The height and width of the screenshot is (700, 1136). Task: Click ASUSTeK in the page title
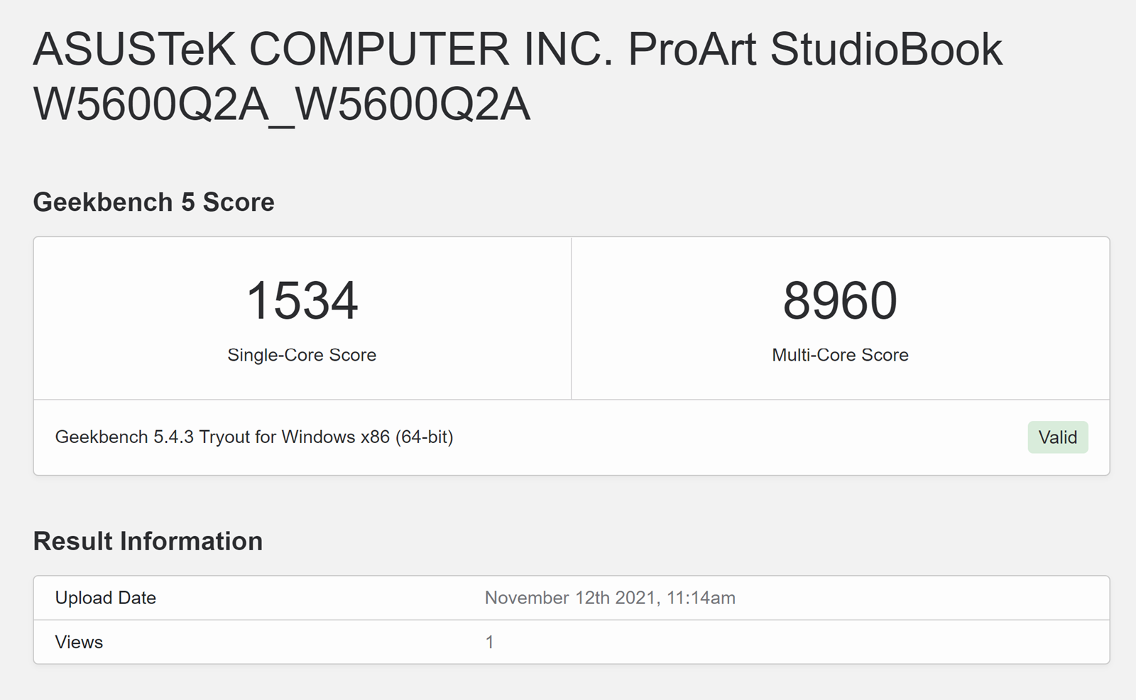pyautogui.click(x=134, y=50)
